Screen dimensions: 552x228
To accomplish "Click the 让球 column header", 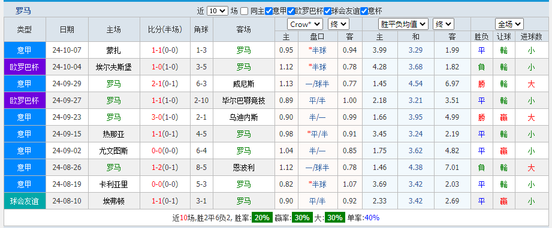I will tap(503, 37).
